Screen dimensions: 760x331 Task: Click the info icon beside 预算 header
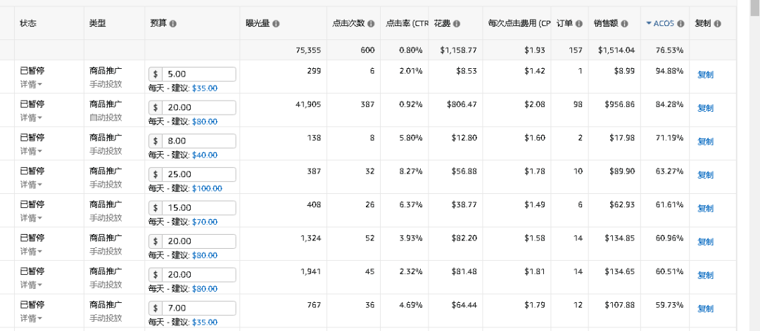pyautogui.click(x=173, y=24)
